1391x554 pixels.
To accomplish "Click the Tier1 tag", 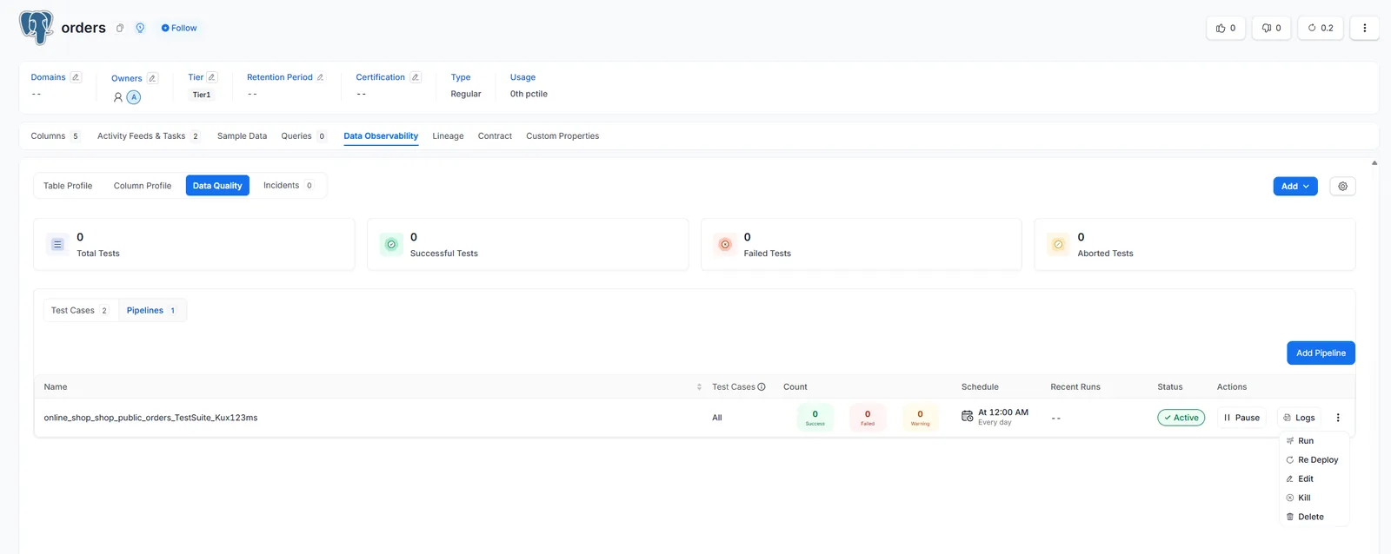I will pyautogui.click(x=202, y=95).
